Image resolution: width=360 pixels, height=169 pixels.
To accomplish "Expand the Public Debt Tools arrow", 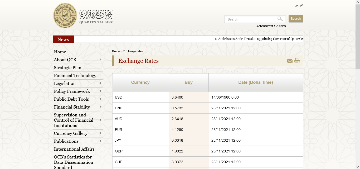I will coord(100,99).
